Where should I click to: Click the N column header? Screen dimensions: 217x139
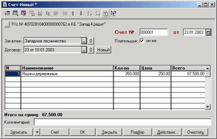13,68
